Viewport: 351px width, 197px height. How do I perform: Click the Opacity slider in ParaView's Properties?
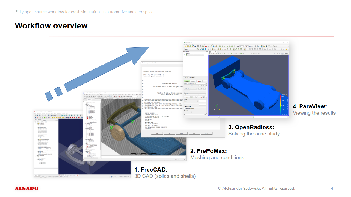[x=194, y=101]
